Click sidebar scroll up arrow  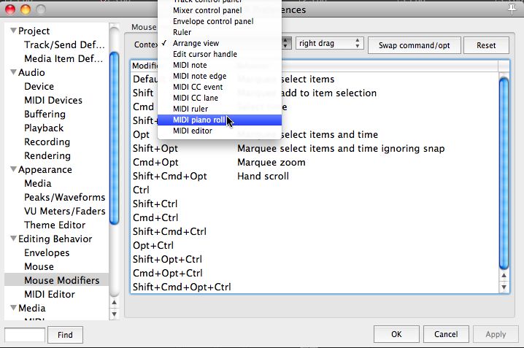[115, 302]
